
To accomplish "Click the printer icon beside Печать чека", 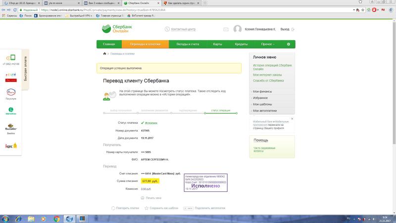I will 143,198.
